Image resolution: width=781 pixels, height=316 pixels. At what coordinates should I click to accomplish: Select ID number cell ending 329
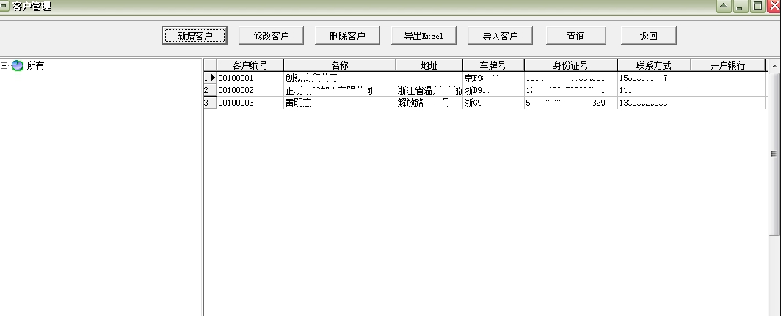(571, 103)
